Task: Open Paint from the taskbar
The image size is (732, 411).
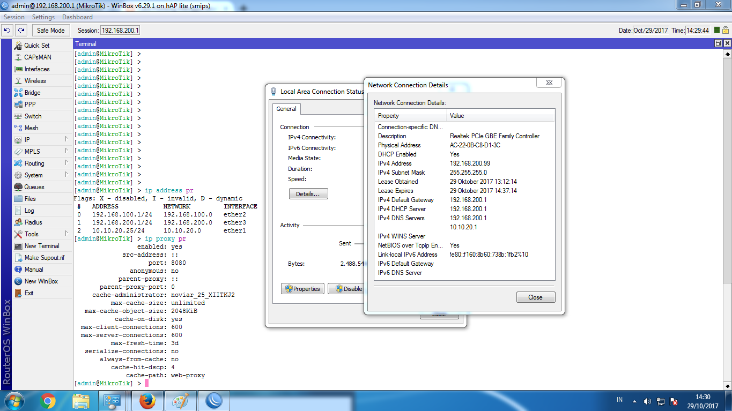Action: (x=180, y=401)
